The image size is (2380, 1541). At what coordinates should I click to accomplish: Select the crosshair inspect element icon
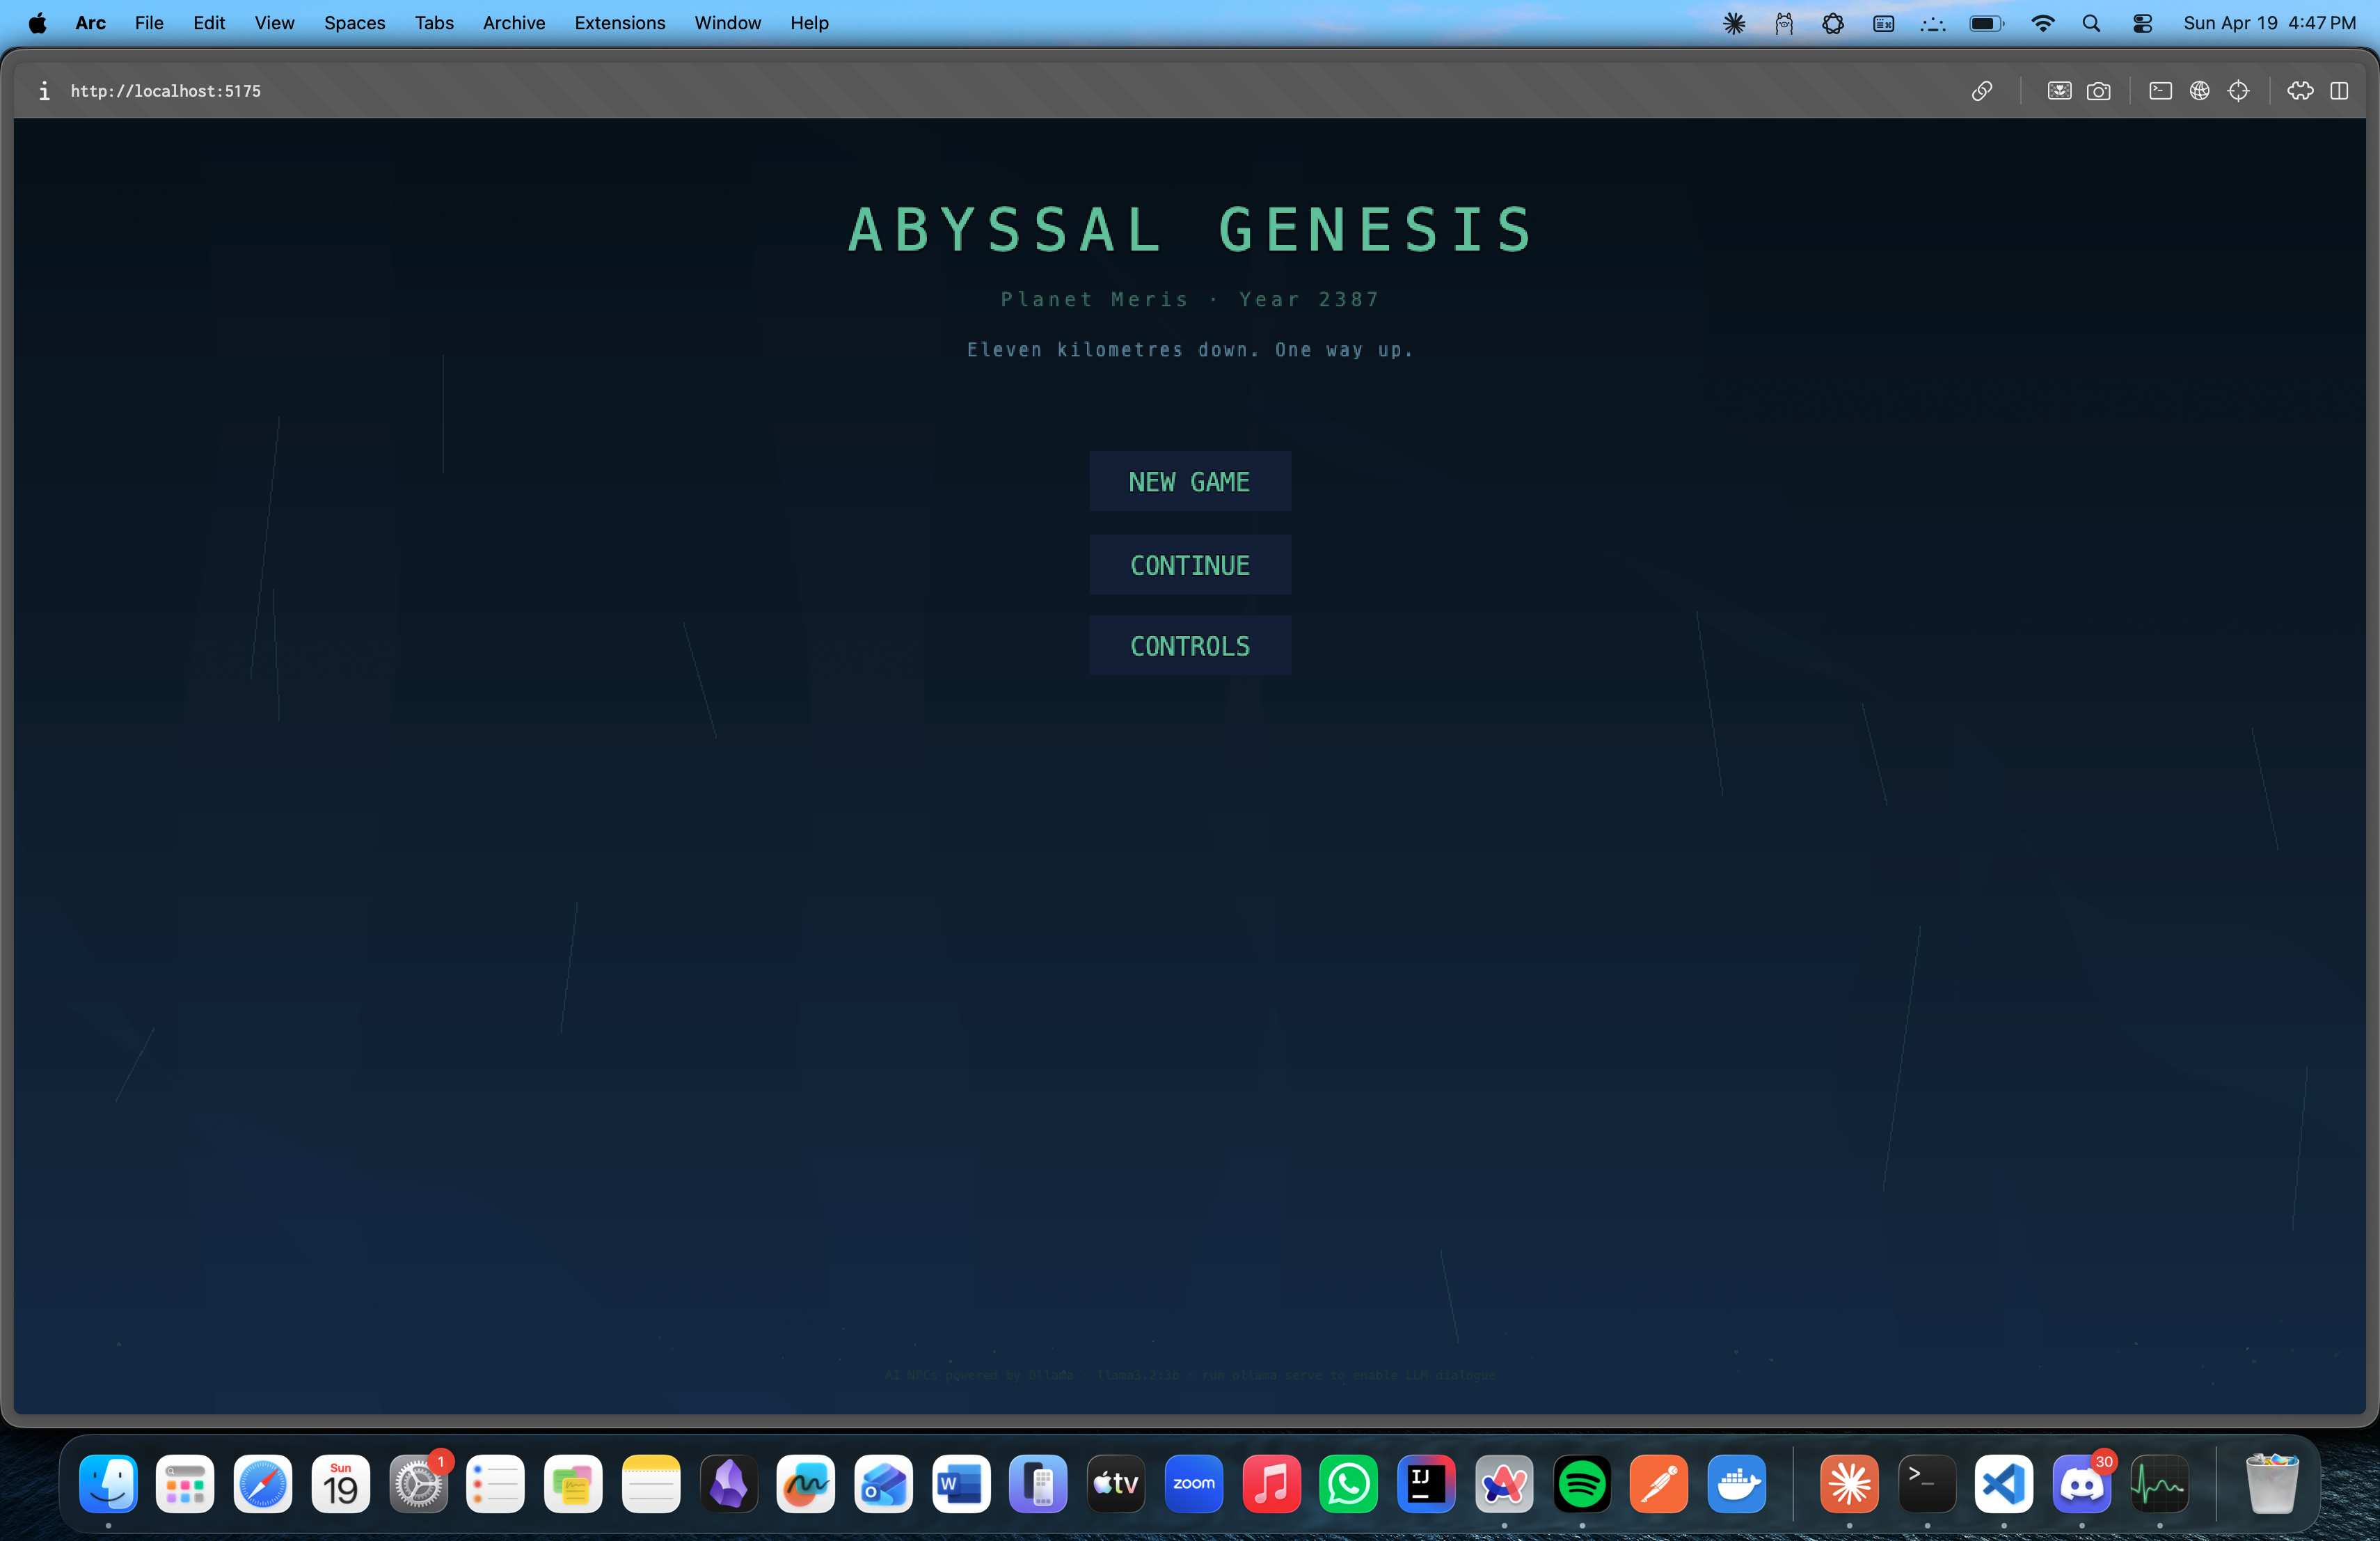pos(2238,91)
